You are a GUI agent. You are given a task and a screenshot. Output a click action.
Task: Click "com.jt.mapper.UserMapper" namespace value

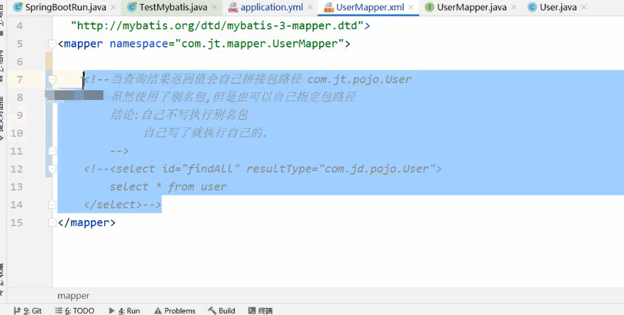[x=259, y=44]
